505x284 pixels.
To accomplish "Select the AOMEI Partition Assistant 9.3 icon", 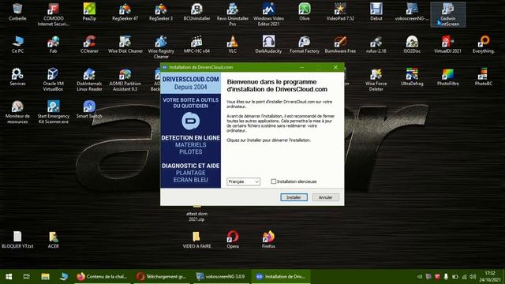I will tap(125, 80).
